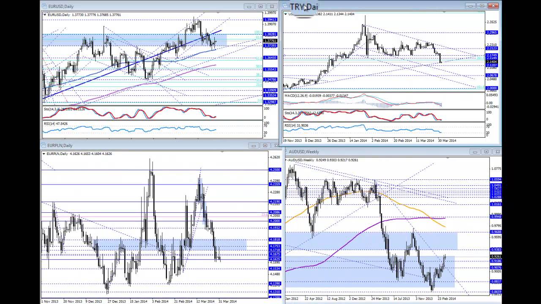This screenshot has height=304, width=541.
Task: Click the small arrow in TRY chart header
Action: [286, 14]
